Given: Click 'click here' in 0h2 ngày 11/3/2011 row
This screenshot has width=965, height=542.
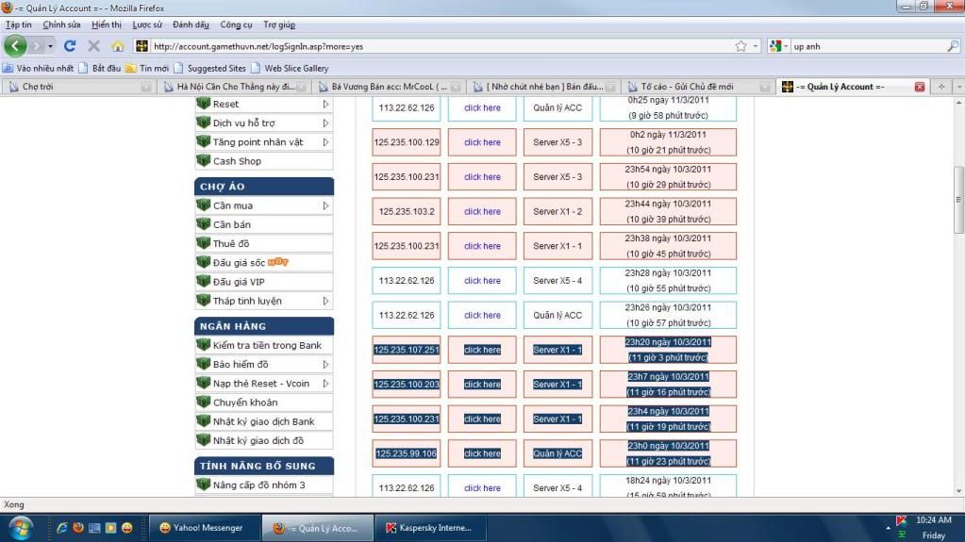Looking at the screenshot, I should coord(482,142).
